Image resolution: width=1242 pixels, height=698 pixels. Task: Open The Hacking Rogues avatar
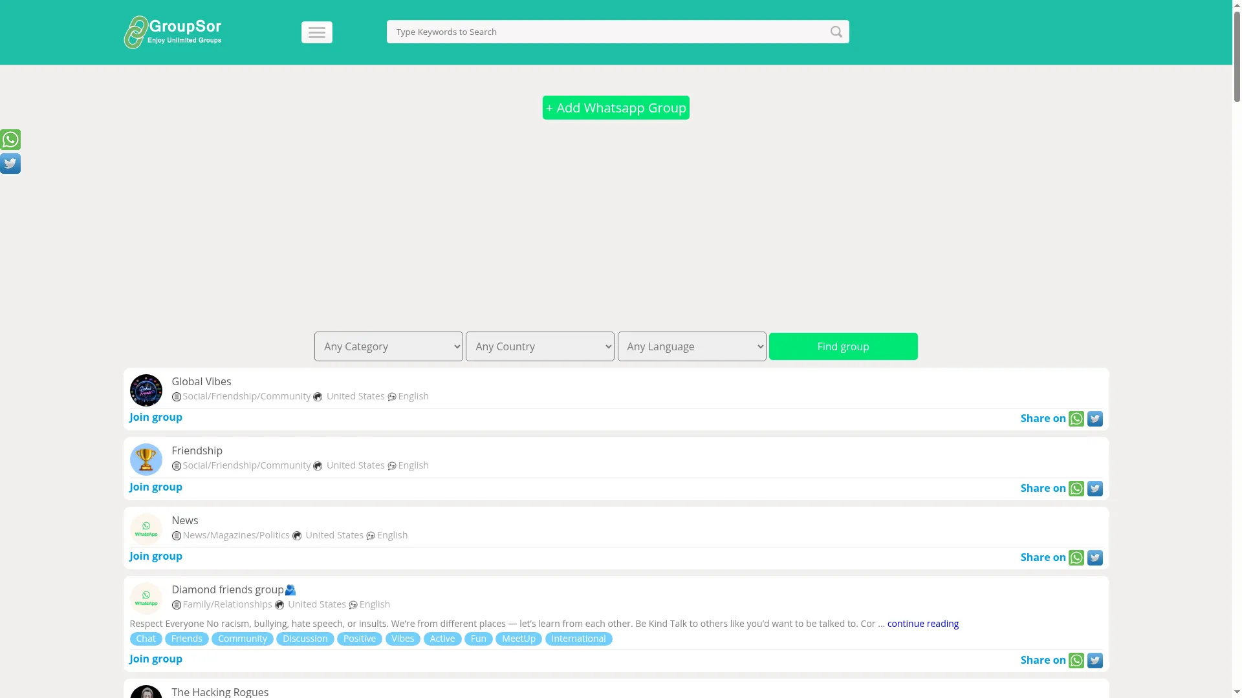coord(146,692)
